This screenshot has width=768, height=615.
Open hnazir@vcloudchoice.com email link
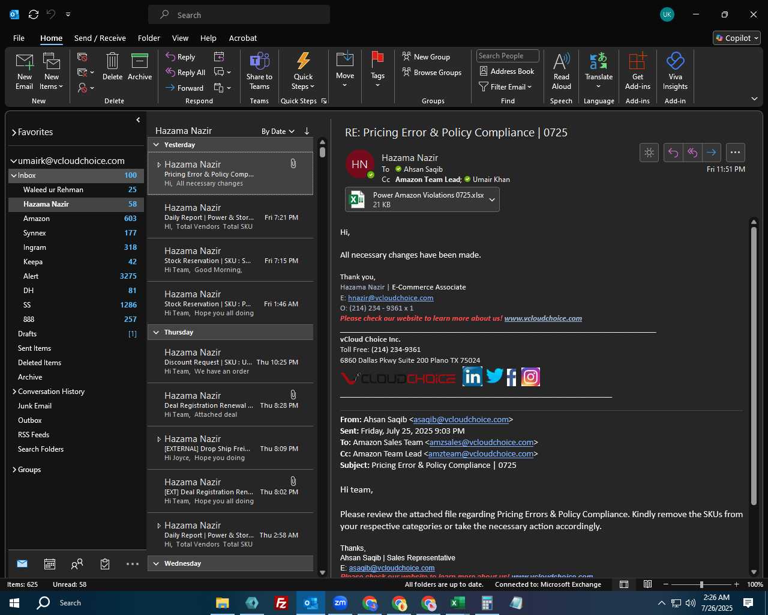(391, 298)
